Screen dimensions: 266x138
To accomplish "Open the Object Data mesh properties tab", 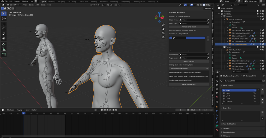I will pyautogui.click(x=217, y=126).
